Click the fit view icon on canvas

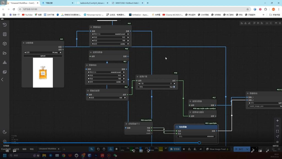point(277,131)
